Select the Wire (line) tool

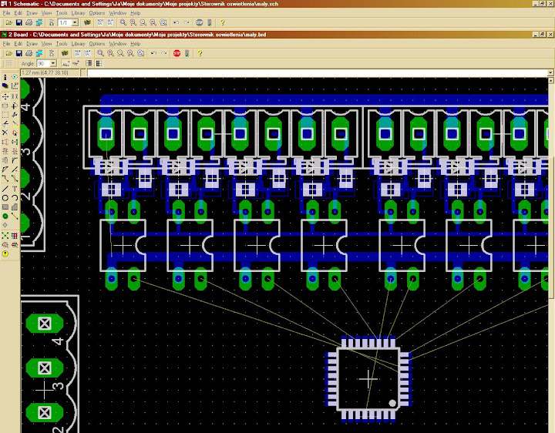pos(5,189)
